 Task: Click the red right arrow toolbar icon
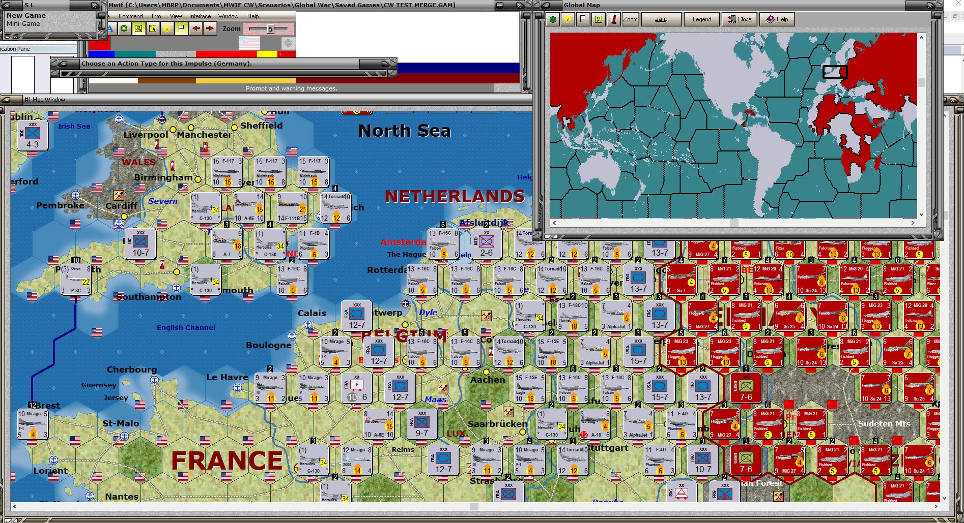pyautogui.click(x=210, y=28)
